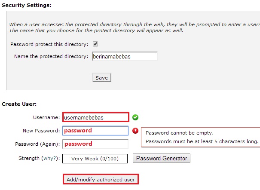Screen dimensions: 260x190
Task: Click the Very Weak (0/100) strength meter
Action: (95, 159)
